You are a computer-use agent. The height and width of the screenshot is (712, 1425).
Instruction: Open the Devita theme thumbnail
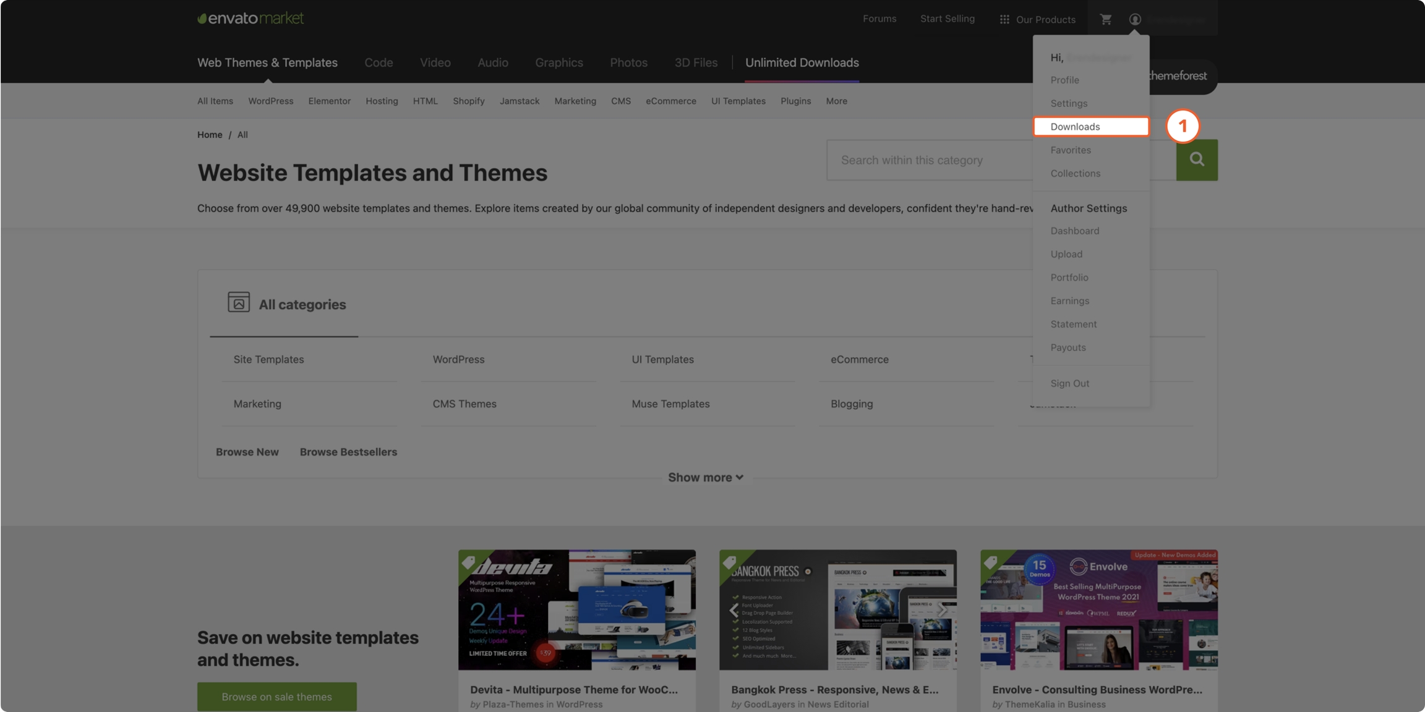click(576, 610)
